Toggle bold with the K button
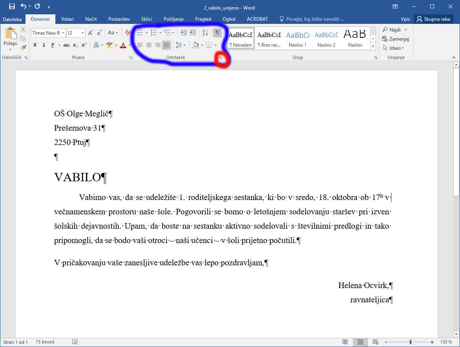The height and width of the screenshot is (347, 460). pyautogui.click(x=35, y=45)
